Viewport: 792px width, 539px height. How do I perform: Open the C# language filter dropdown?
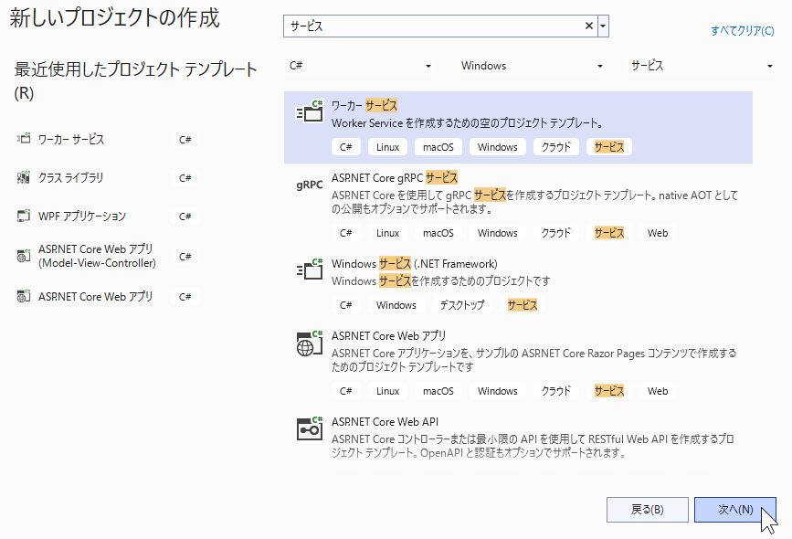tap(360, 66)
